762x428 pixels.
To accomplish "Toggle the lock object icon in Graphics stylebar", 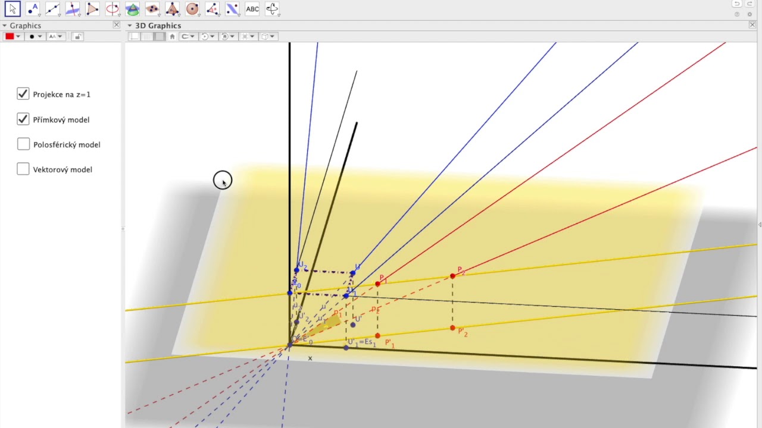I will (x=77, y=36).
